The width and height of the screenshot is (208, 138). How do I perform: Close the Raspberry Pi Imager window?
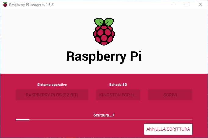tap(201, 5)
